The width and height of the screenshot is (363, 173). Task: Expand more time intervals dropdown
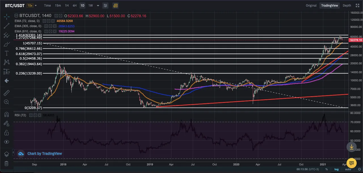98,5
